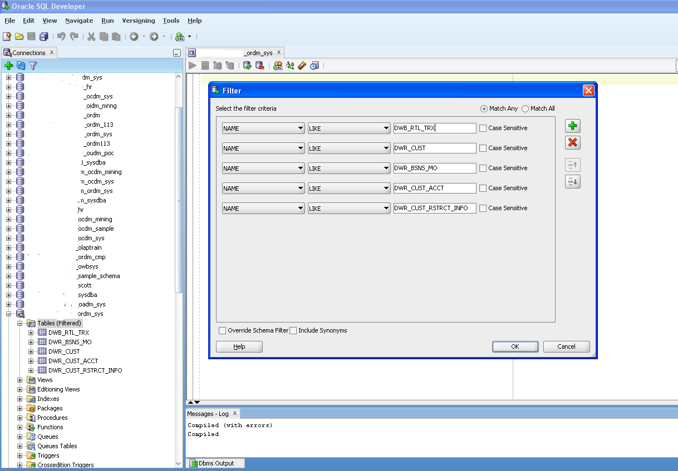Cancel the Filter dialog
This screenshot has width=678, height=471.
click(566, 346)
